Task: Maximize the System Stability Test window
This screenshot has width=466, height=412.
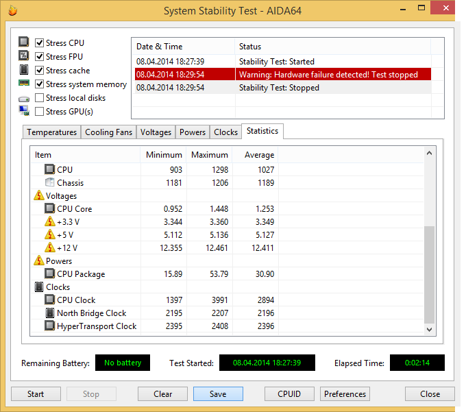Action: (x=421, y=8)
